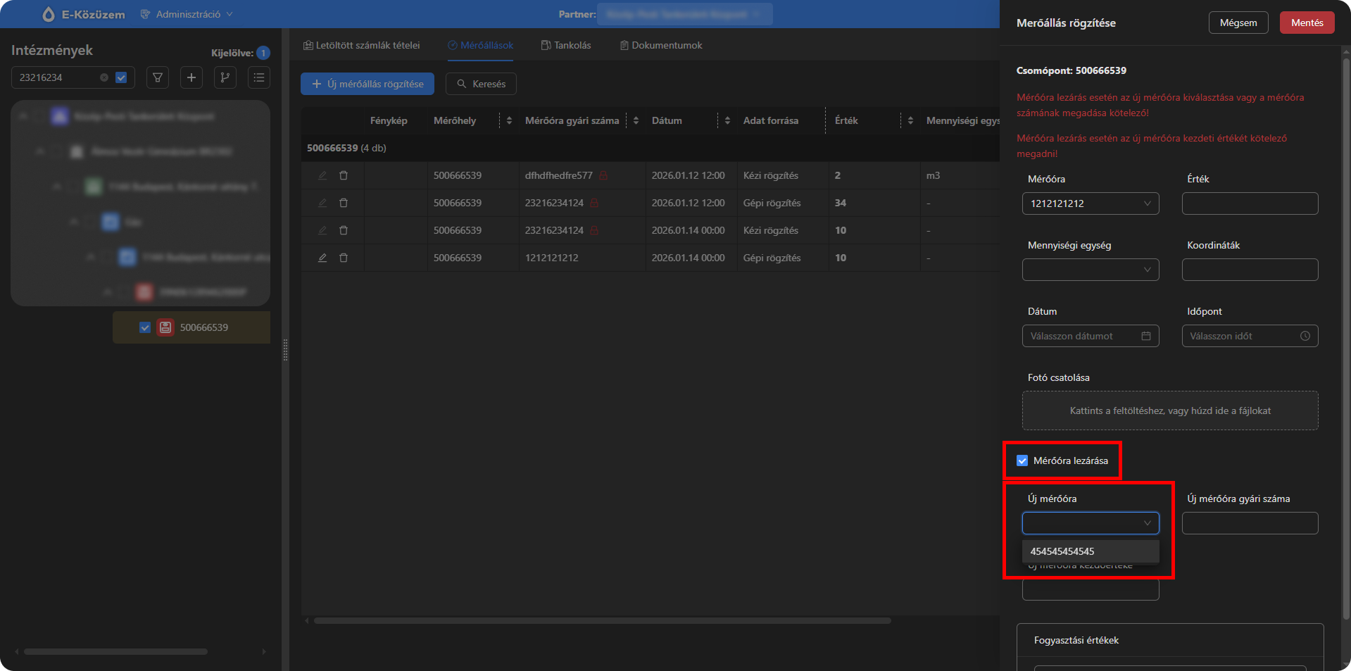The image size is (1351, 671).
Task: Open the Mérőóra dropdown showing 1212121212
Action: pyautogui.click(x=1090, y=203)
